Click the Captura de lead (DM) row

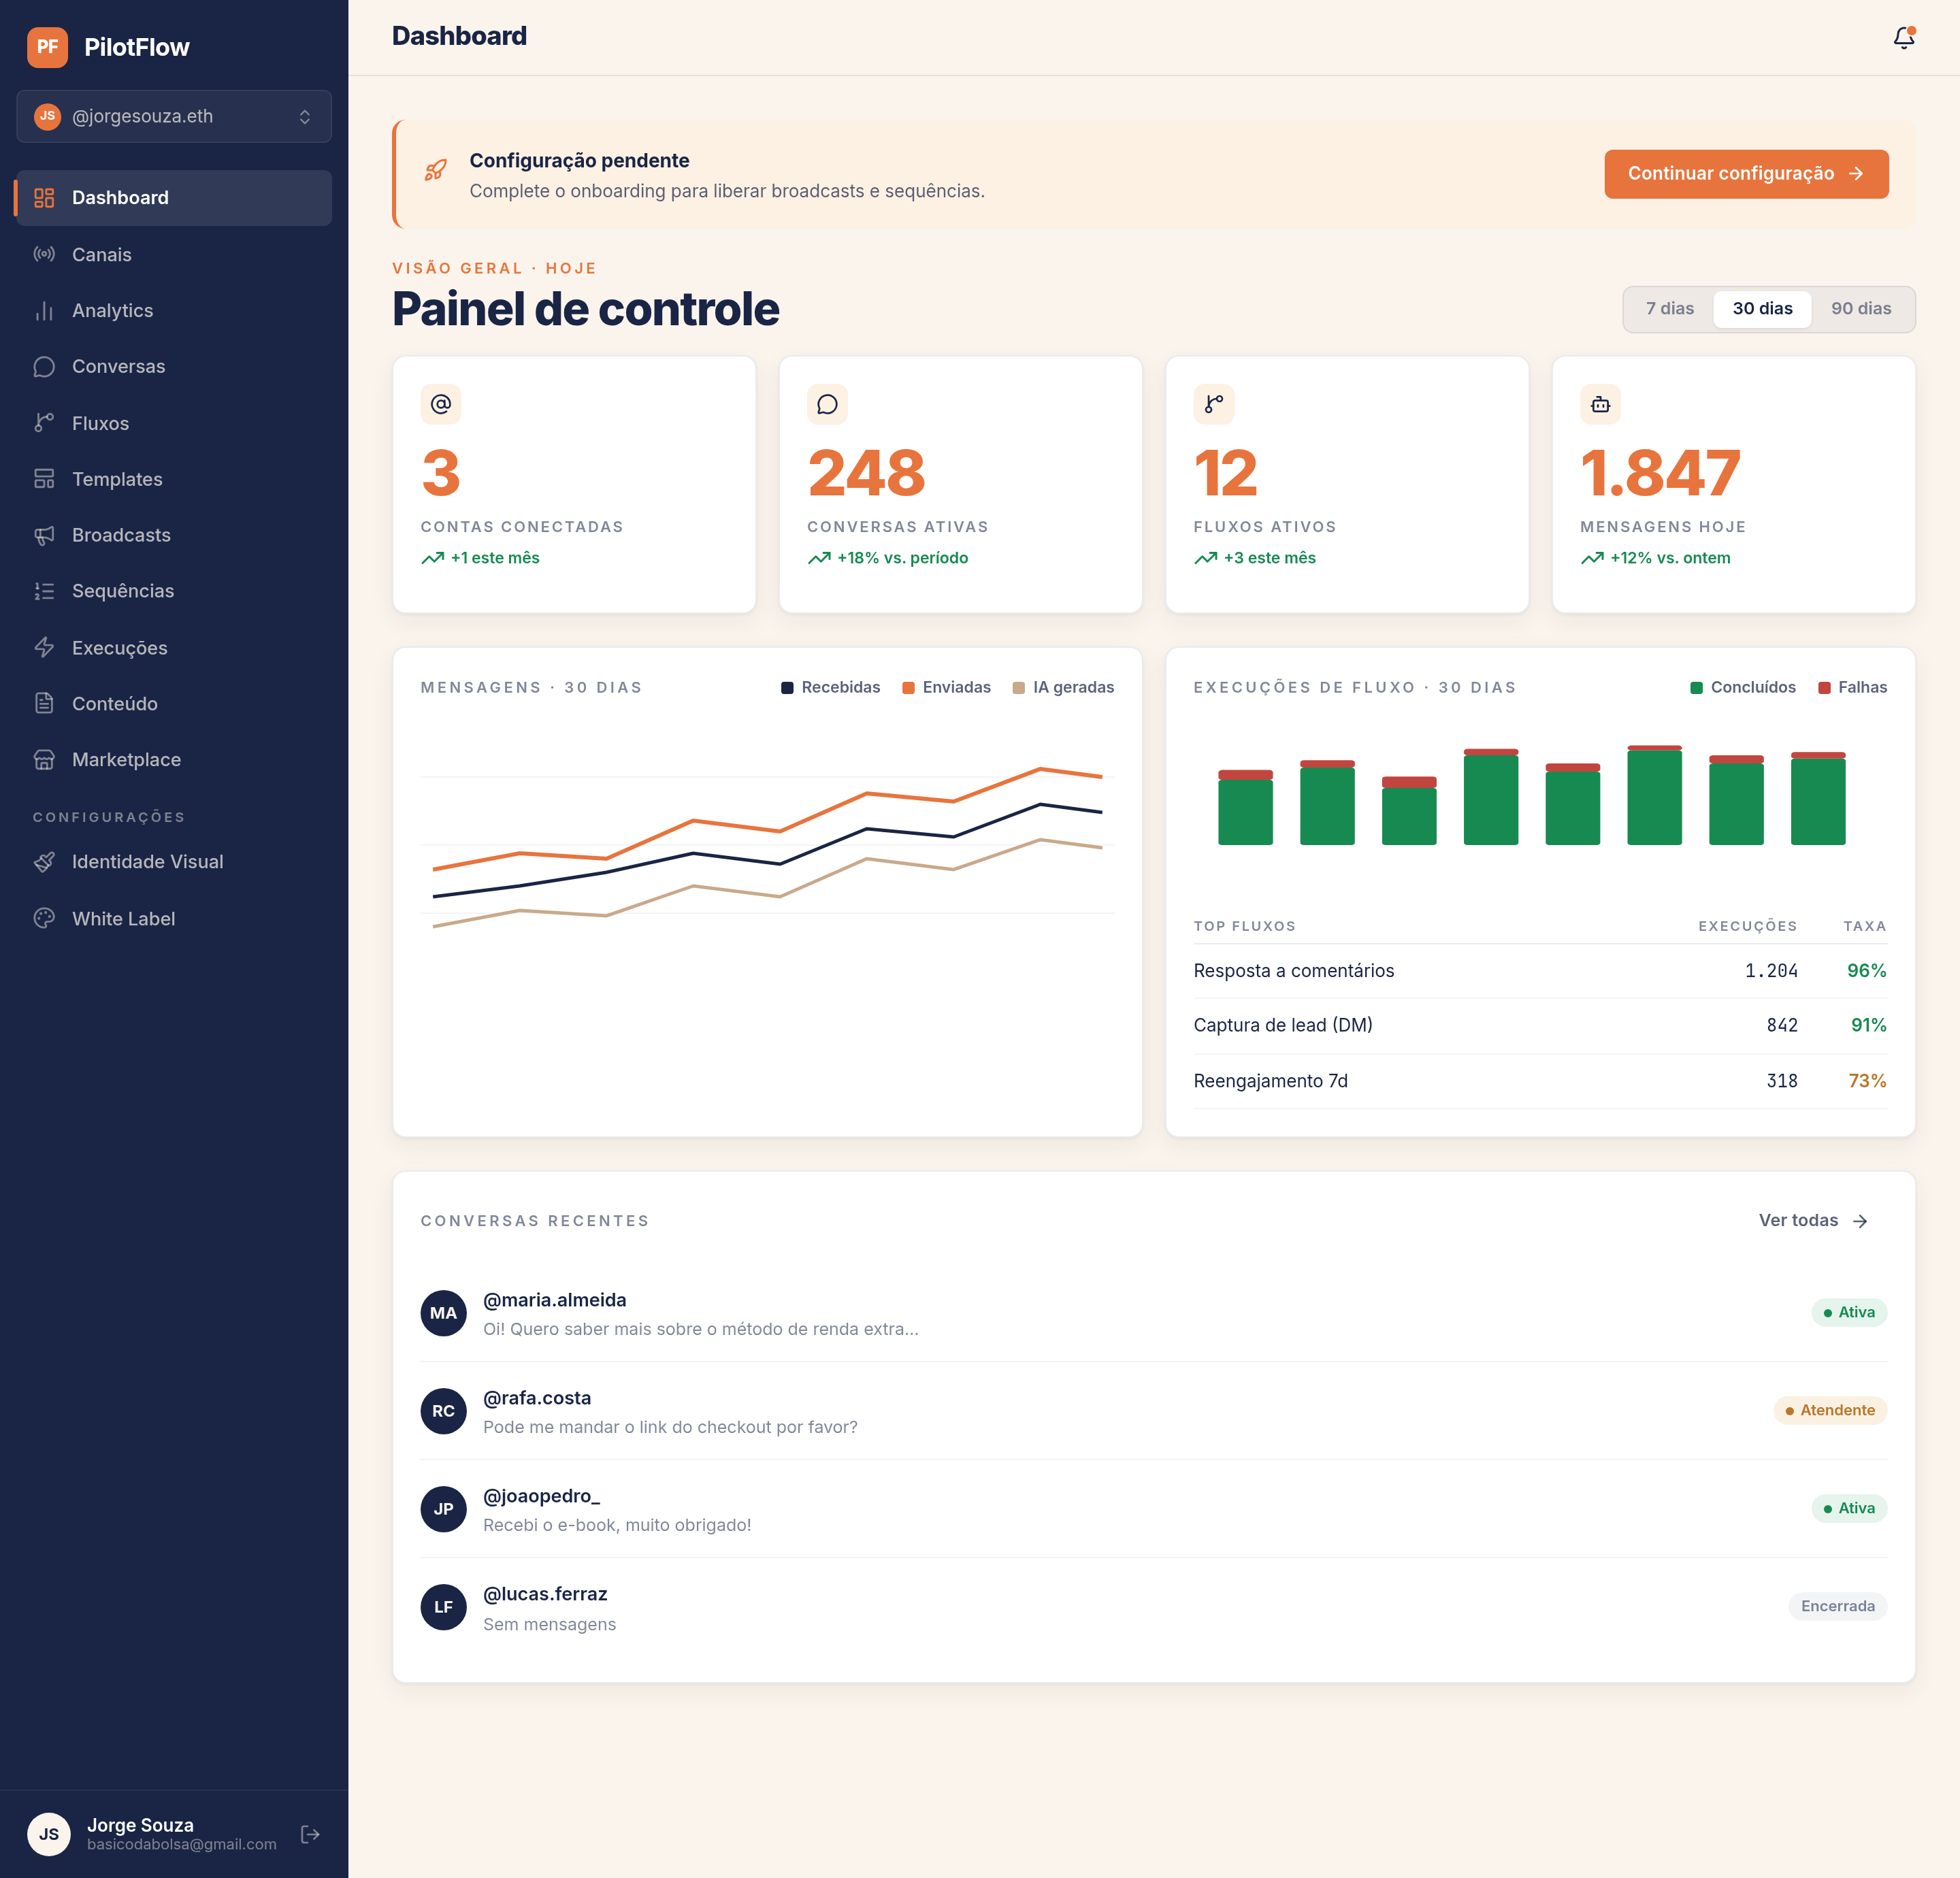pos(1540,1026)
